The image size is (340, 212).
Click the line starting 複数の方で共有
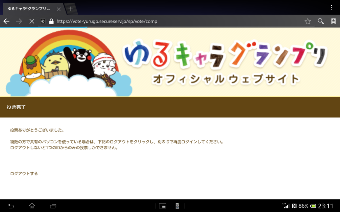point(117,142)
